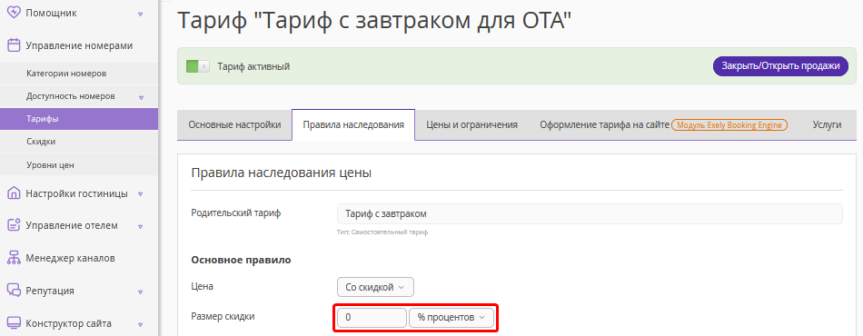Go to the Услуги tab
Screen dimensions: 863x336
[x=827, y=124]
